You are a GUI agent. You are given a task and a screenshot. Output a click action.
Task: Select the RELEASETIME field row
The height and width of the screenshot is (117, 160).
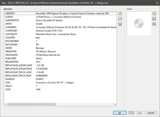60,62
